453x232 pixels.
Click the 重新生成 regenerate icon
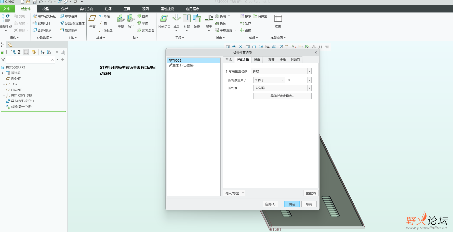pyautogui.click(x=6, y=18)
